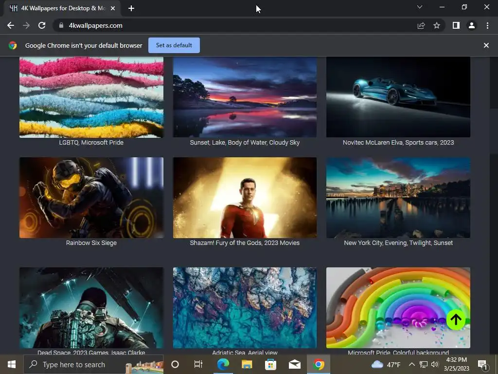Click the Chrome logo in the notification bar
Screen dimensions: 498x374
pyautogui.click(x=13, y=45)
